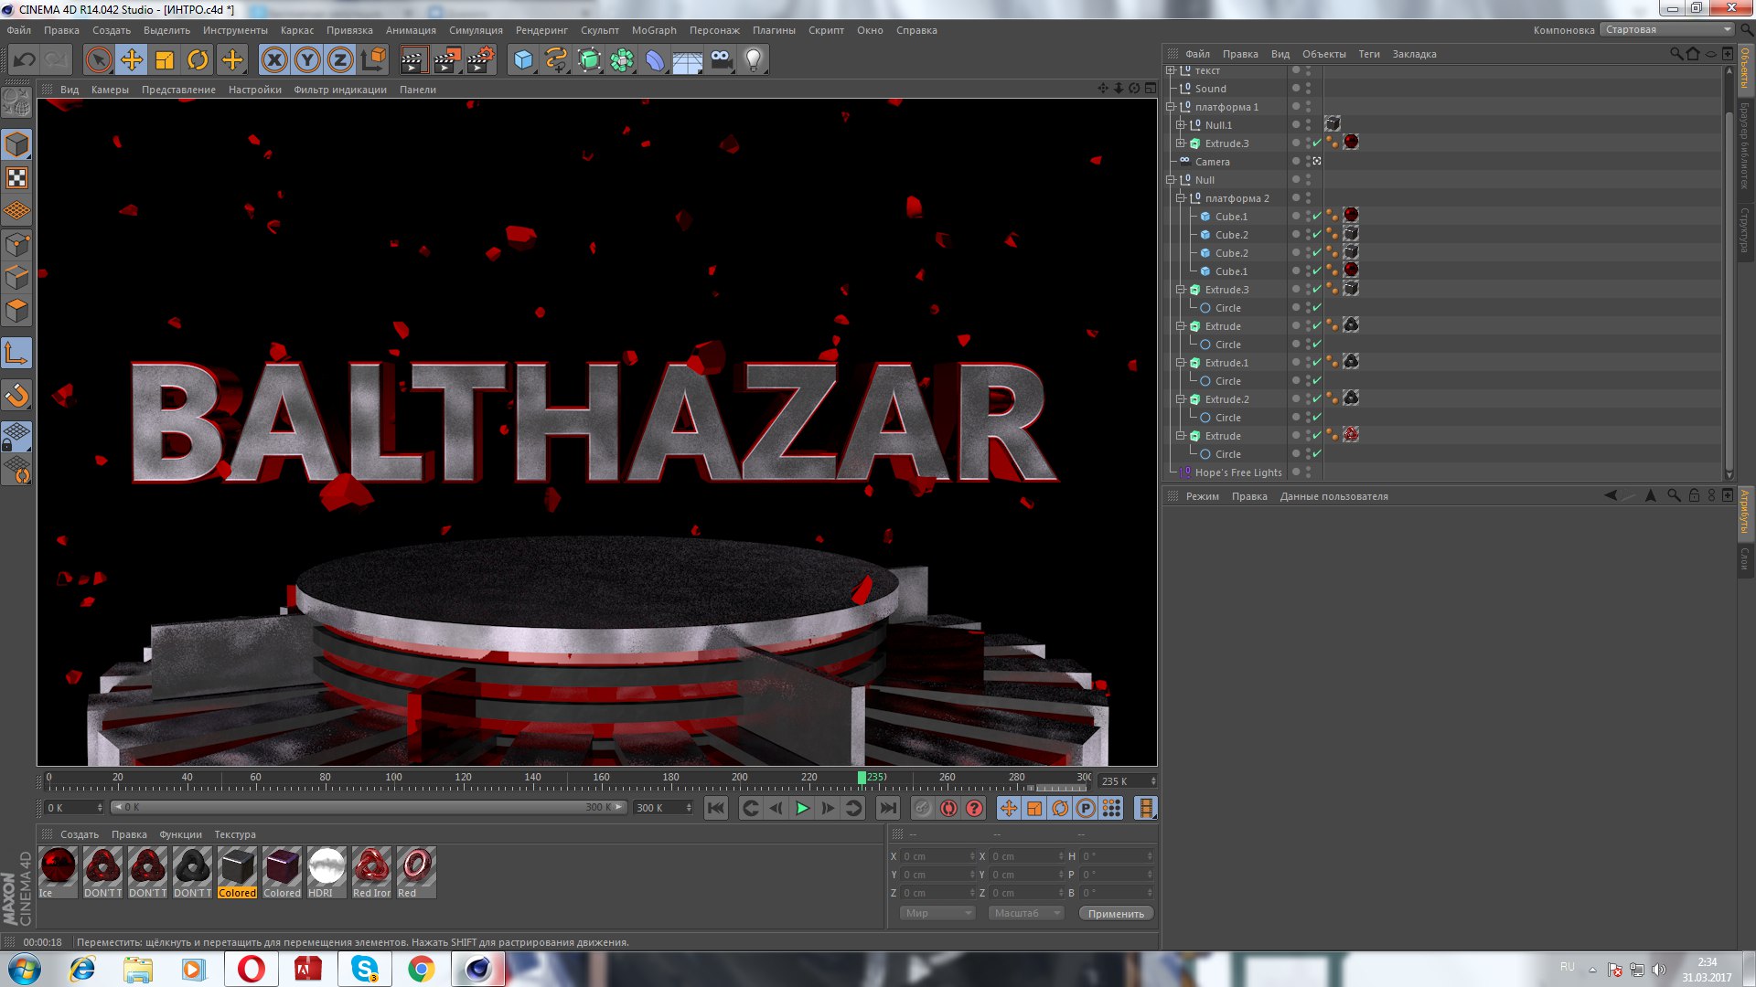Image resolution: width=1756 pixels, height=987 pixels.
Task: Expand the Null.1 tree node
Action: coord(1181,125)
